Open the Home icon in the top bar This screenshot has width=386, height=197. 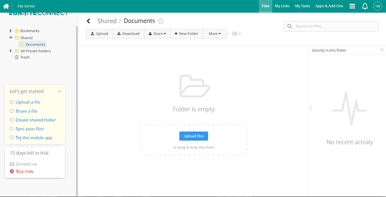pyautogui.click(x=6, y=6)
